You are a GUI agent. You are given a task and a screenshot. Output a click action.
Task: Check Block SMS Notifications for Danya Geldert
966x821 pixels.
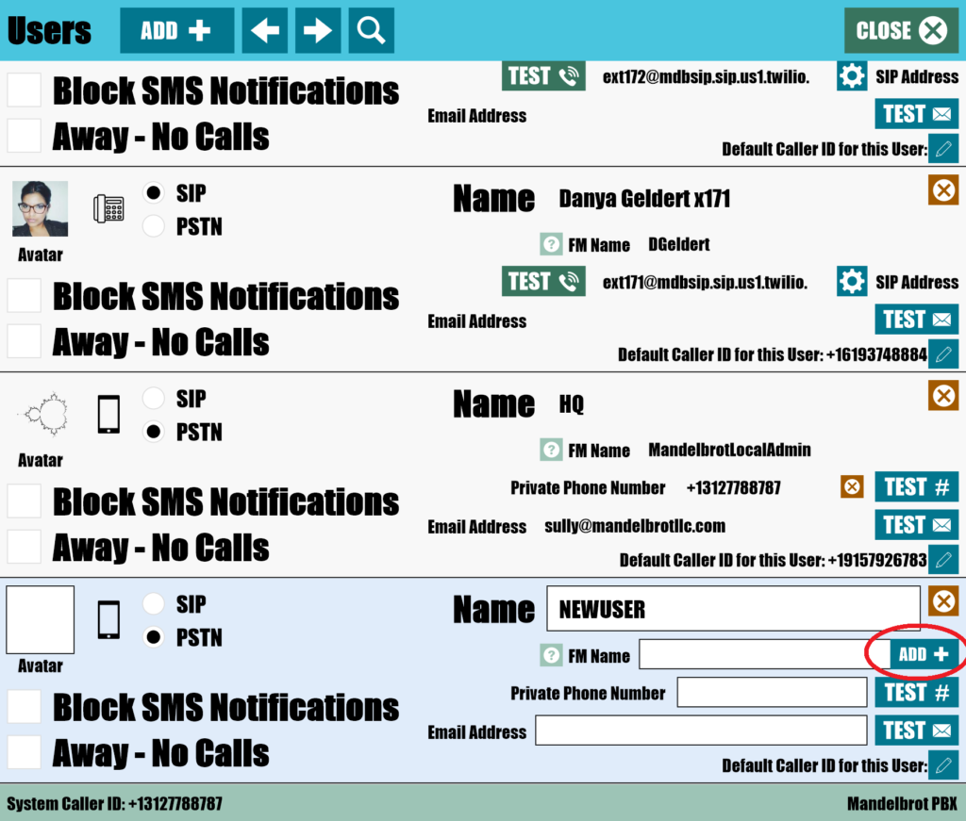(24, 295)
